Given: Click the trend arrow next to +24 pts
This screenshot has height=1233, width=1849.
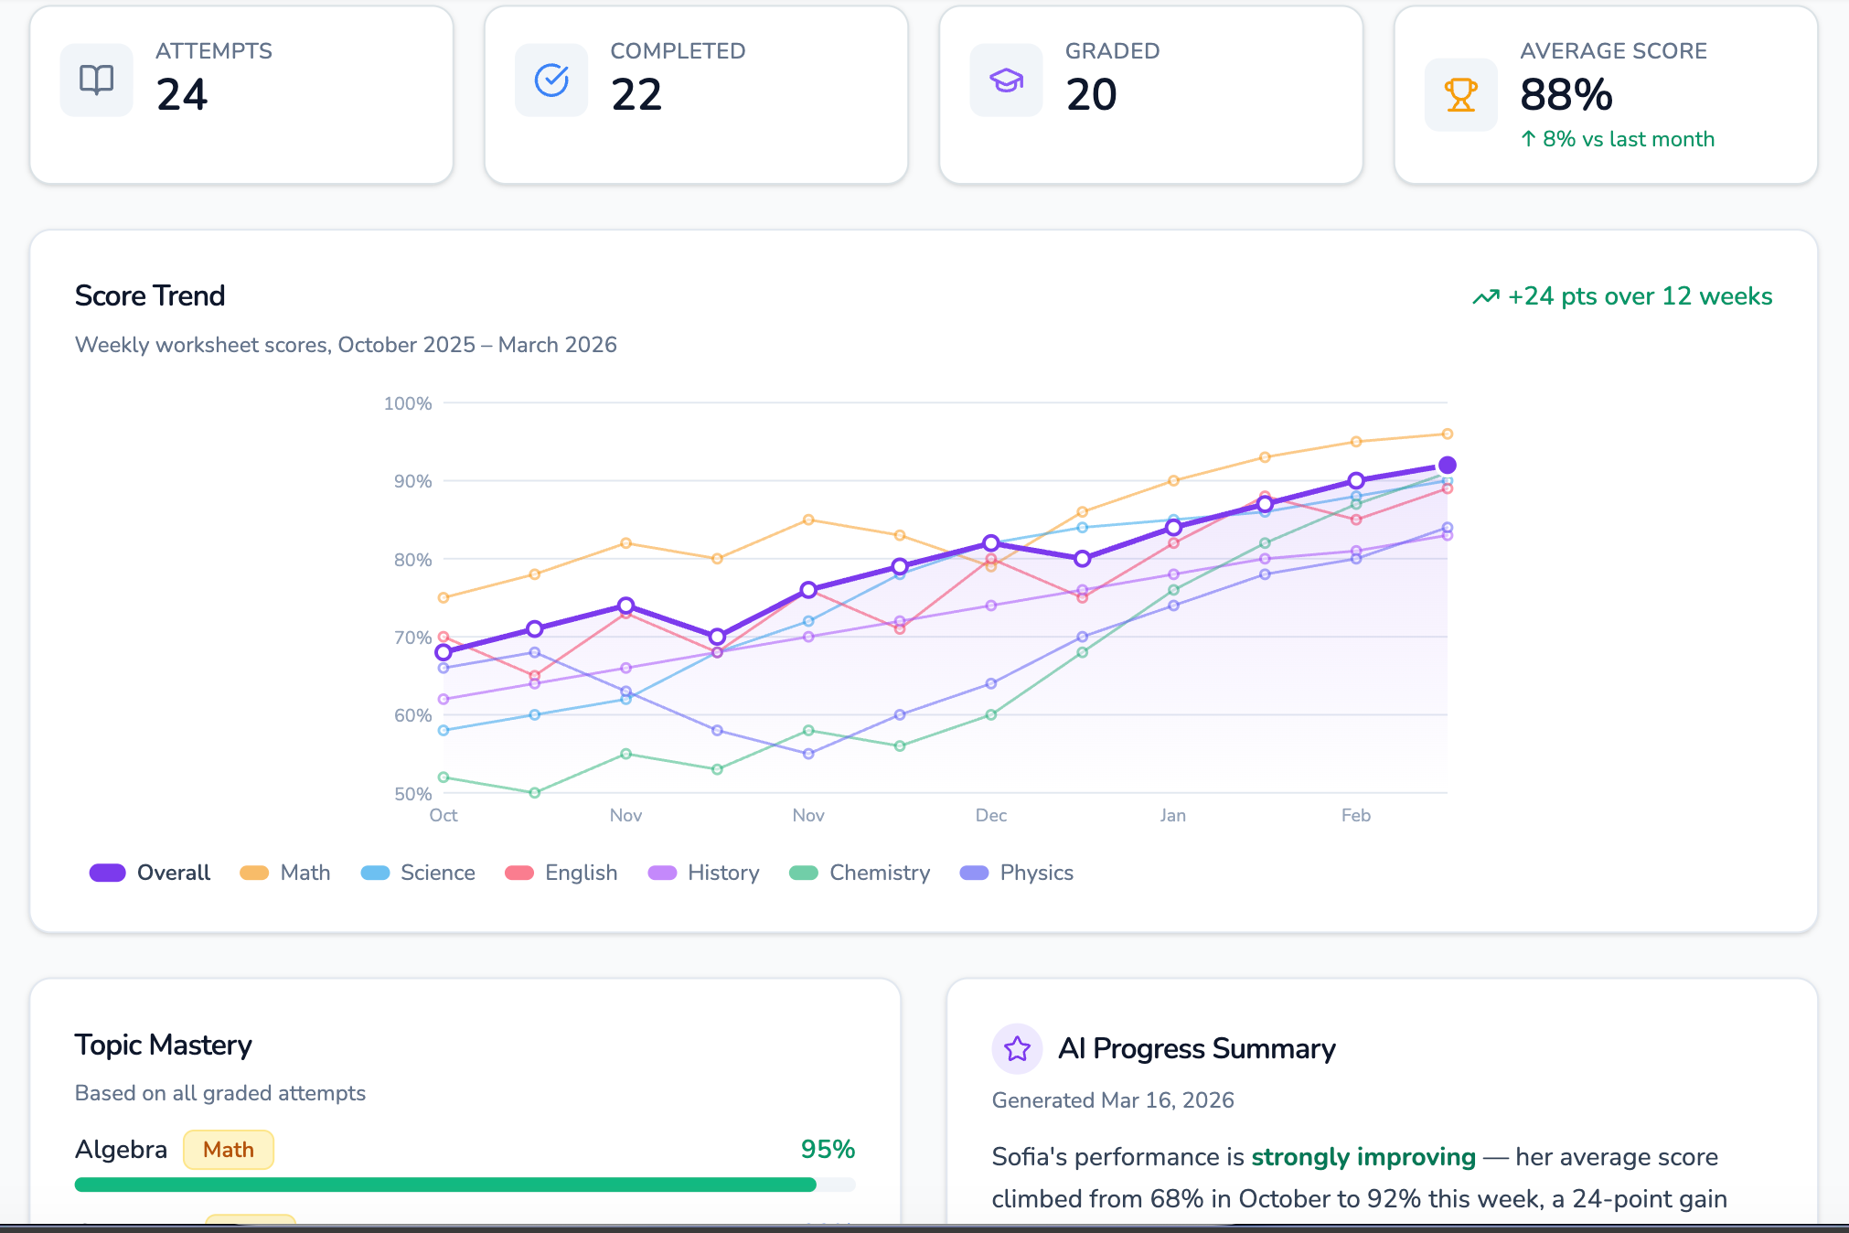Looking at the screenshot, I should [1489, 295].
